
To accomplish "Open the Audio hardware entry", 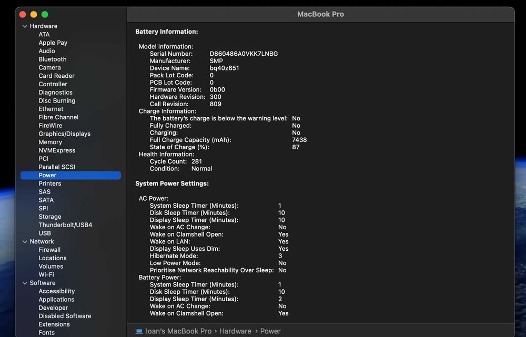I will (x=47, y=51).
